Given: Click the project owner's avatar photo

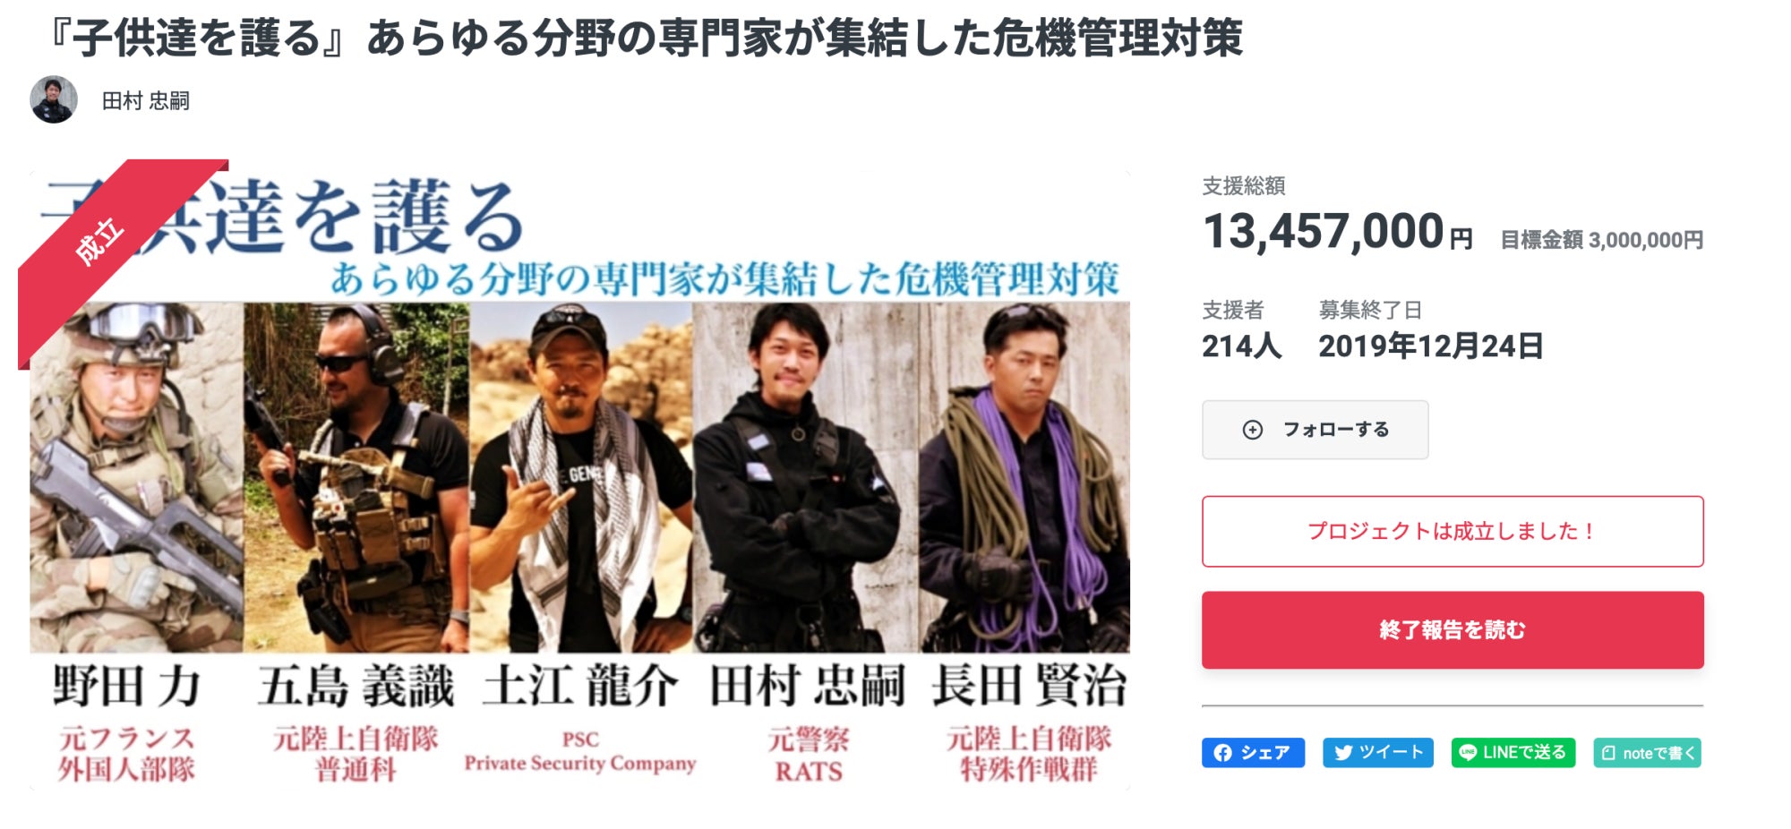Looking at the screenshot, I should (x=54, y=99).
